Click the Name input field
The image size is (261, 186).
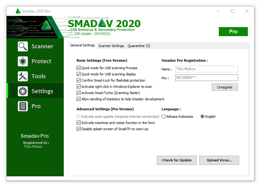(207, 69)
